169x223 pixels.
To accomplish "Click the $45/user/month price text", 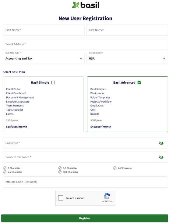I will tap(101, 127).
